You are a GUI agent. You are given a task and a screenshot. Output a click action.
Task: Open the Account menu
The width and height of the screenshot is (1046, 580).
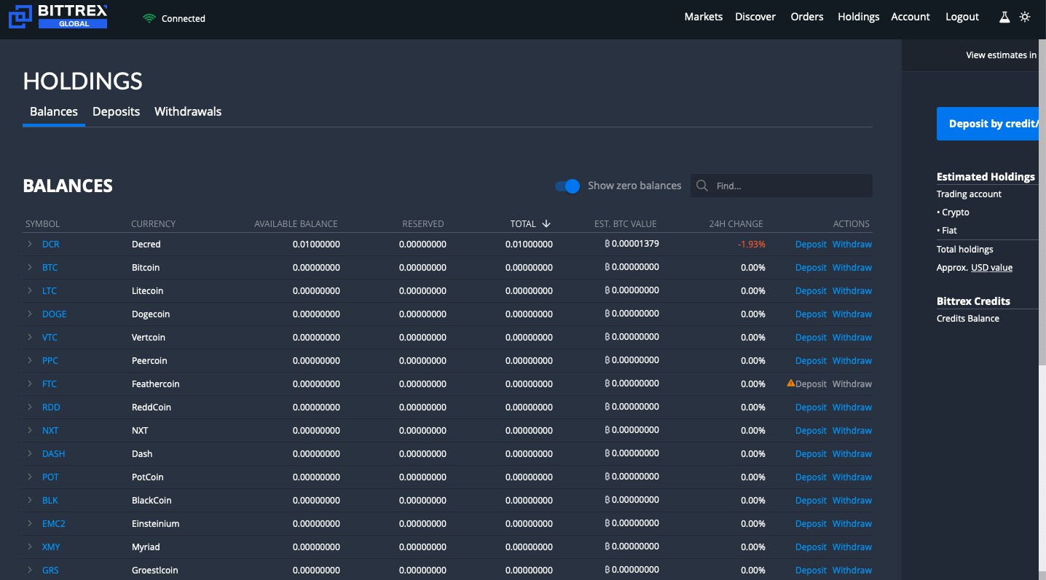point(911,17)
